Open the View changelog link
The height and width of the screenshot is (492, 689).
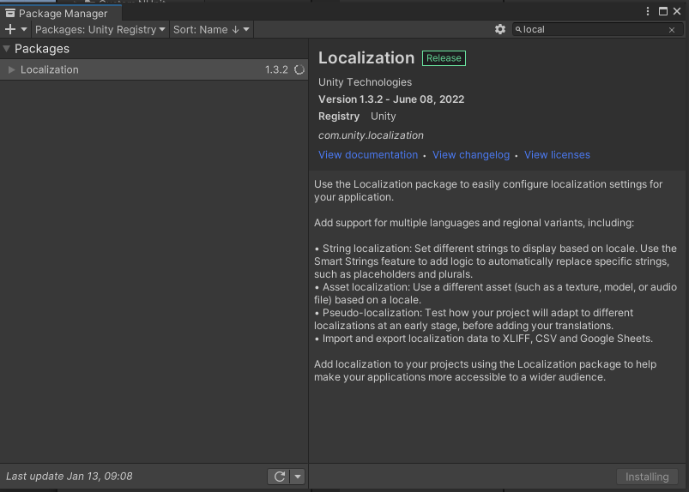[470, 154]
